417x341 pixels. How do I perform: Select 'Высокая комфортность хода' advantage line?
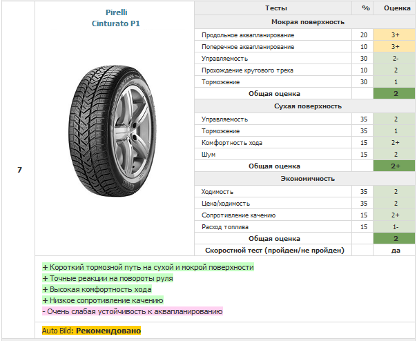pyautogui.click(x=97, y=289)
